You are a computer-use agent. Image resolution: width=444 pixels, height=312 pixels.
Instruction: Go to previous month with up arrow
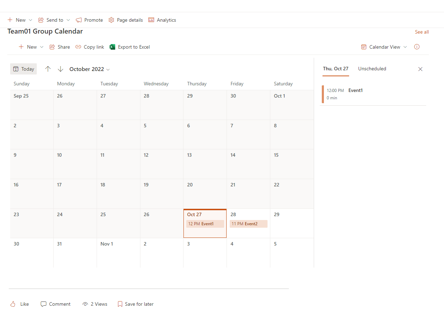pyautogui.click(x=48, y=69)
